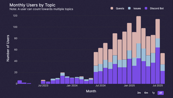
Task: Click the Month axis title
Action: point(91,91)
